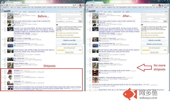The width and height of the screenshot is (170, 106).
Task: Click password field in Before window
Action: coord(76,19)
